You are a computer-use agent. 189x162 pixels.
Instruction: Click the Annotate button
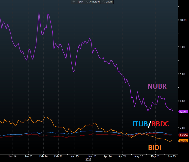[93, 2]
